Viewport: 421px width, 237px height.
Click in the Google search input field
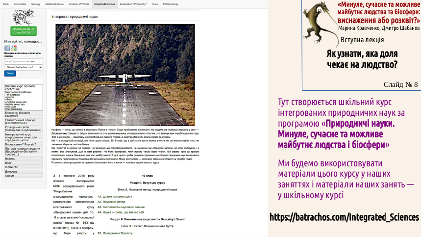pos(23,61)
